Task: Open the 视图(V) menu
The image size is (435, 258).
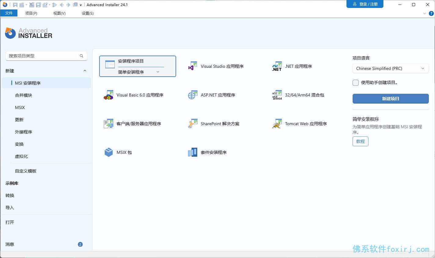Action: point(59,13)
